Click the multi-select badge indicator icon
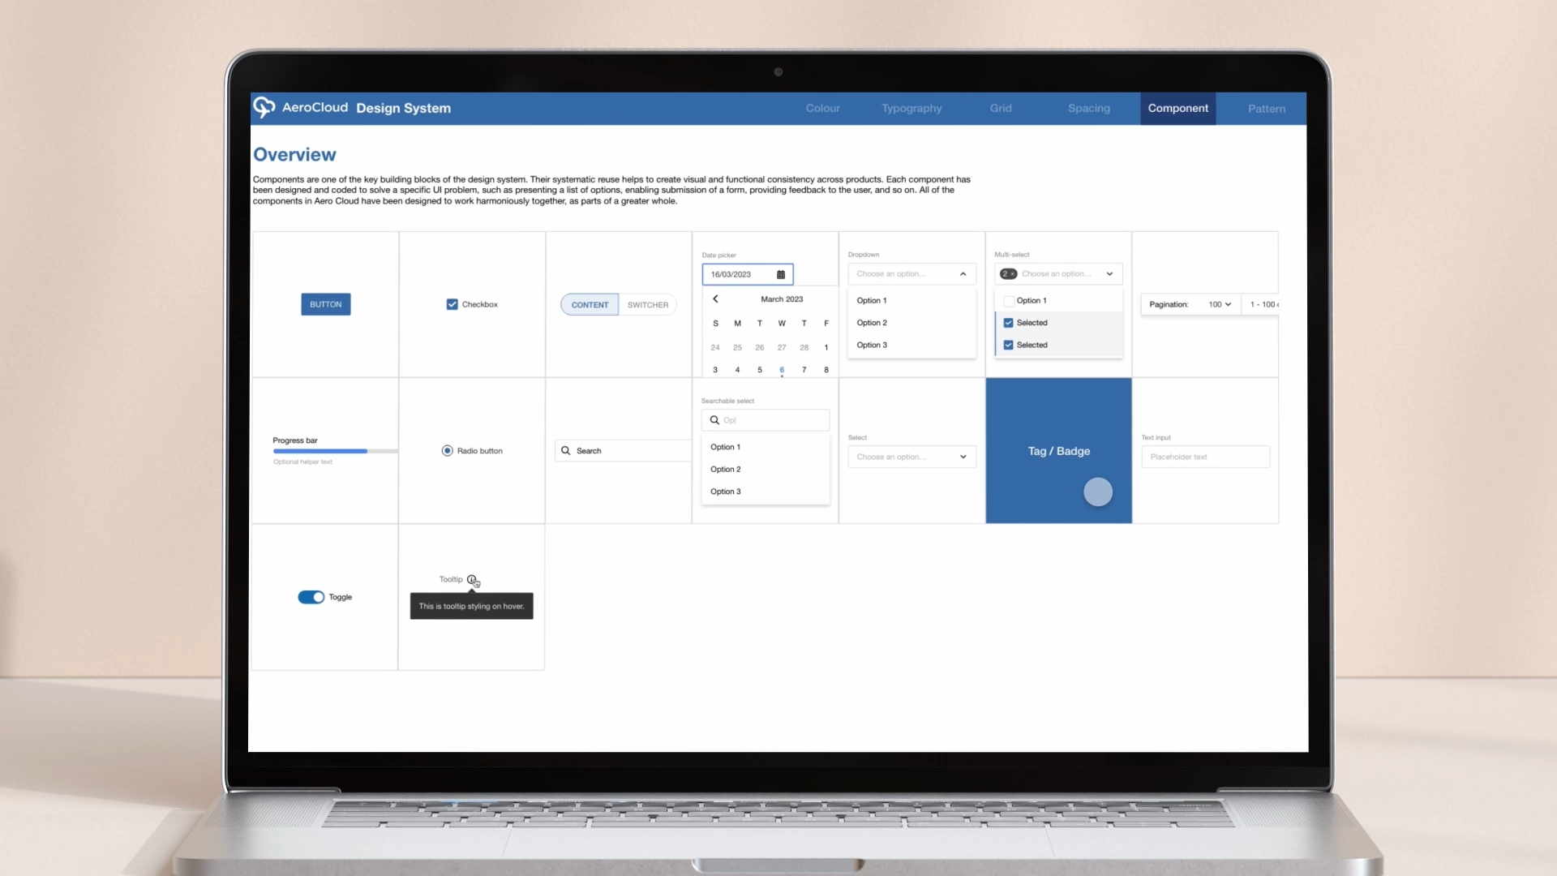Image resolution: width=1557 pixels, height=876 pixels. tap(1009, 274)
